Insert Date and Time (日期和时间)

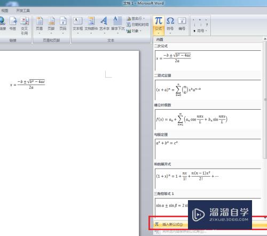pos(138,25)
